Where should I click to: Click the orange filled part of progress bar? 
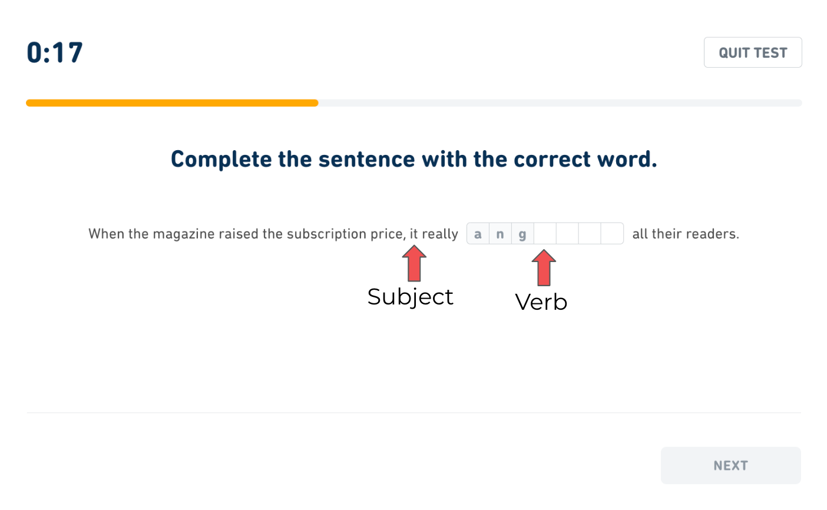172,103
